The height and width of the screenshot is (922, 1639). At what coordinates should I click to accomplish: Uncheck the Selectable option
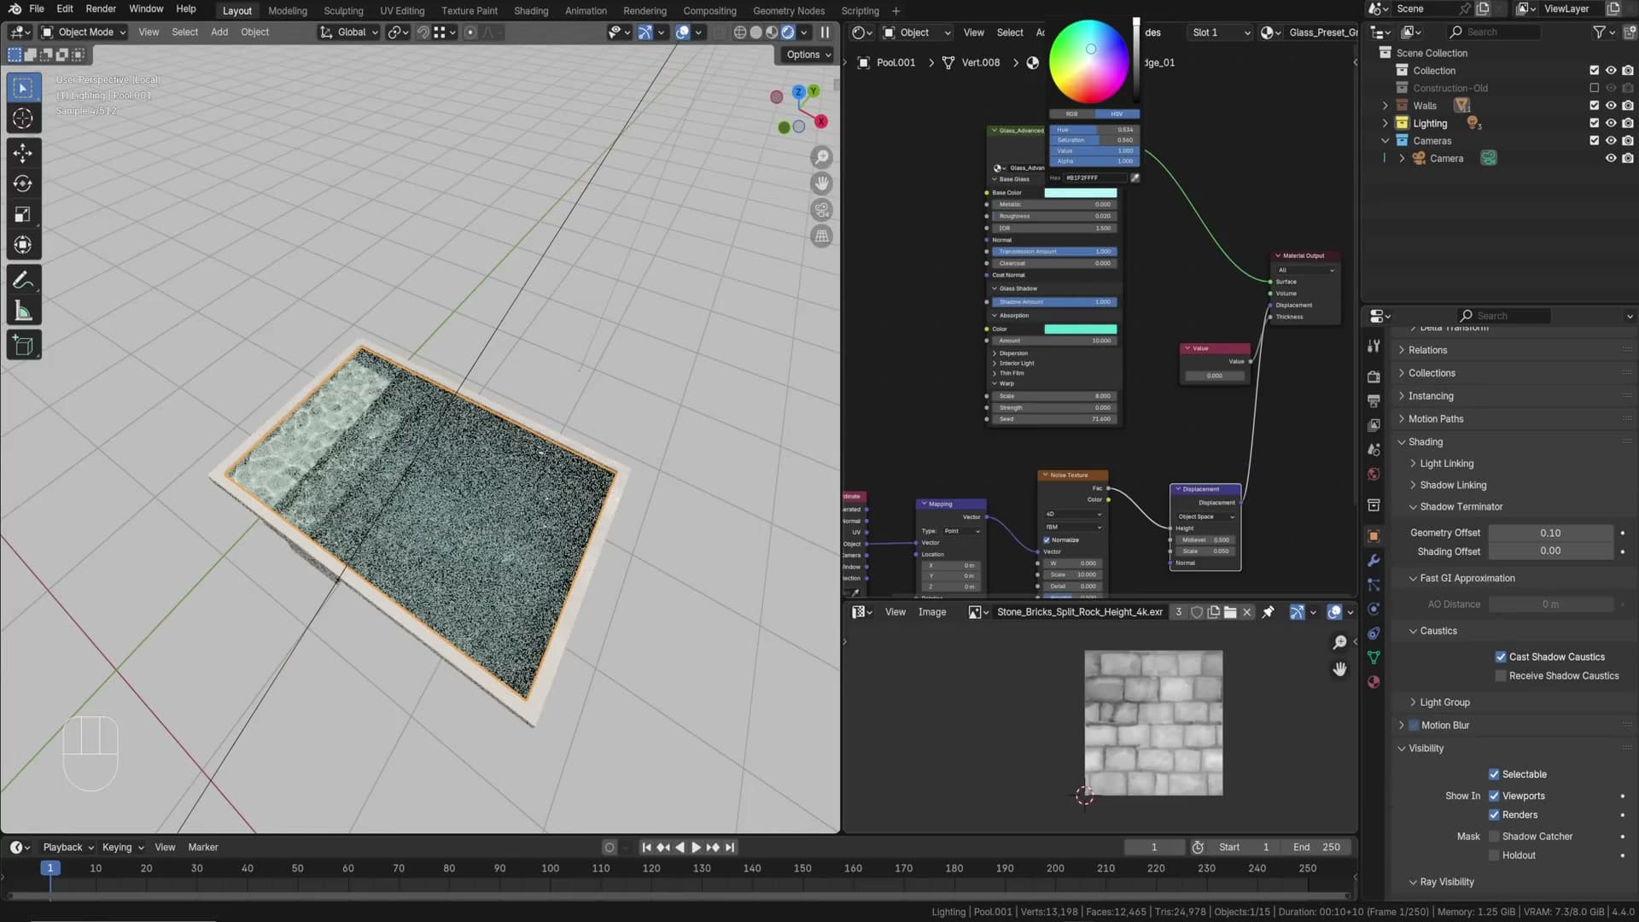click(1494, 774)
